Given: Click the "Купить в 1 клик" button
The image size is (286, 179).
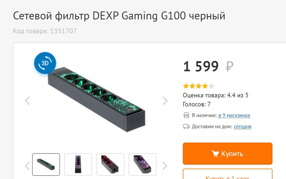Looking at the screenshot, I should point(227,174).
